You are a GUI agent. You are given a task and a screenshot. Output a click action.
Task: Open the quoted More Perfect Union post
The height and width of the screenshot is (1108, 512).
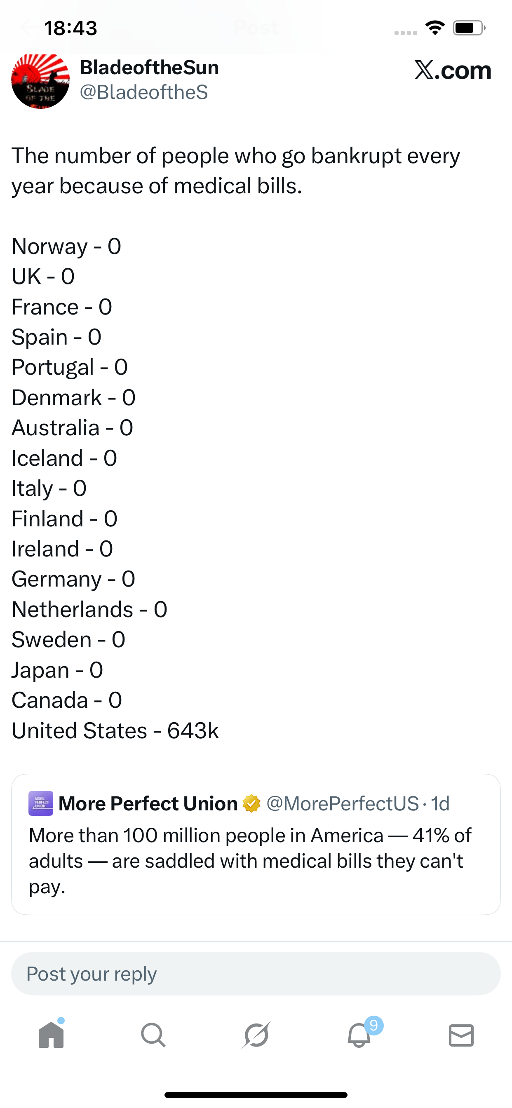256,860
